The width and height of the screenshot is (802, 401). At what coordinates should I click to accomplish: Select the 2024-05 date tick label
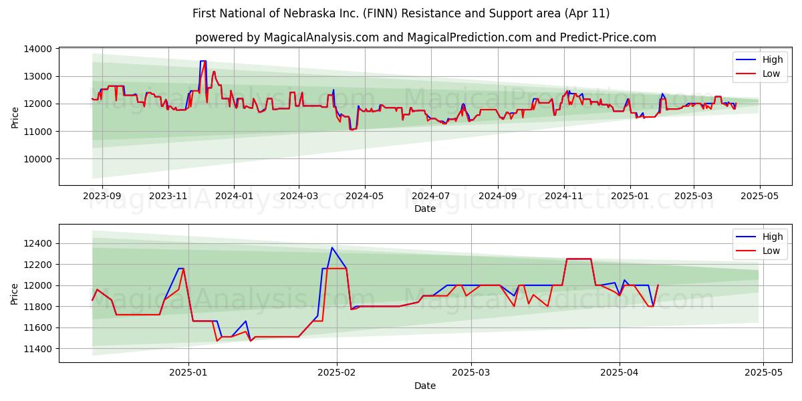point(365,196)
